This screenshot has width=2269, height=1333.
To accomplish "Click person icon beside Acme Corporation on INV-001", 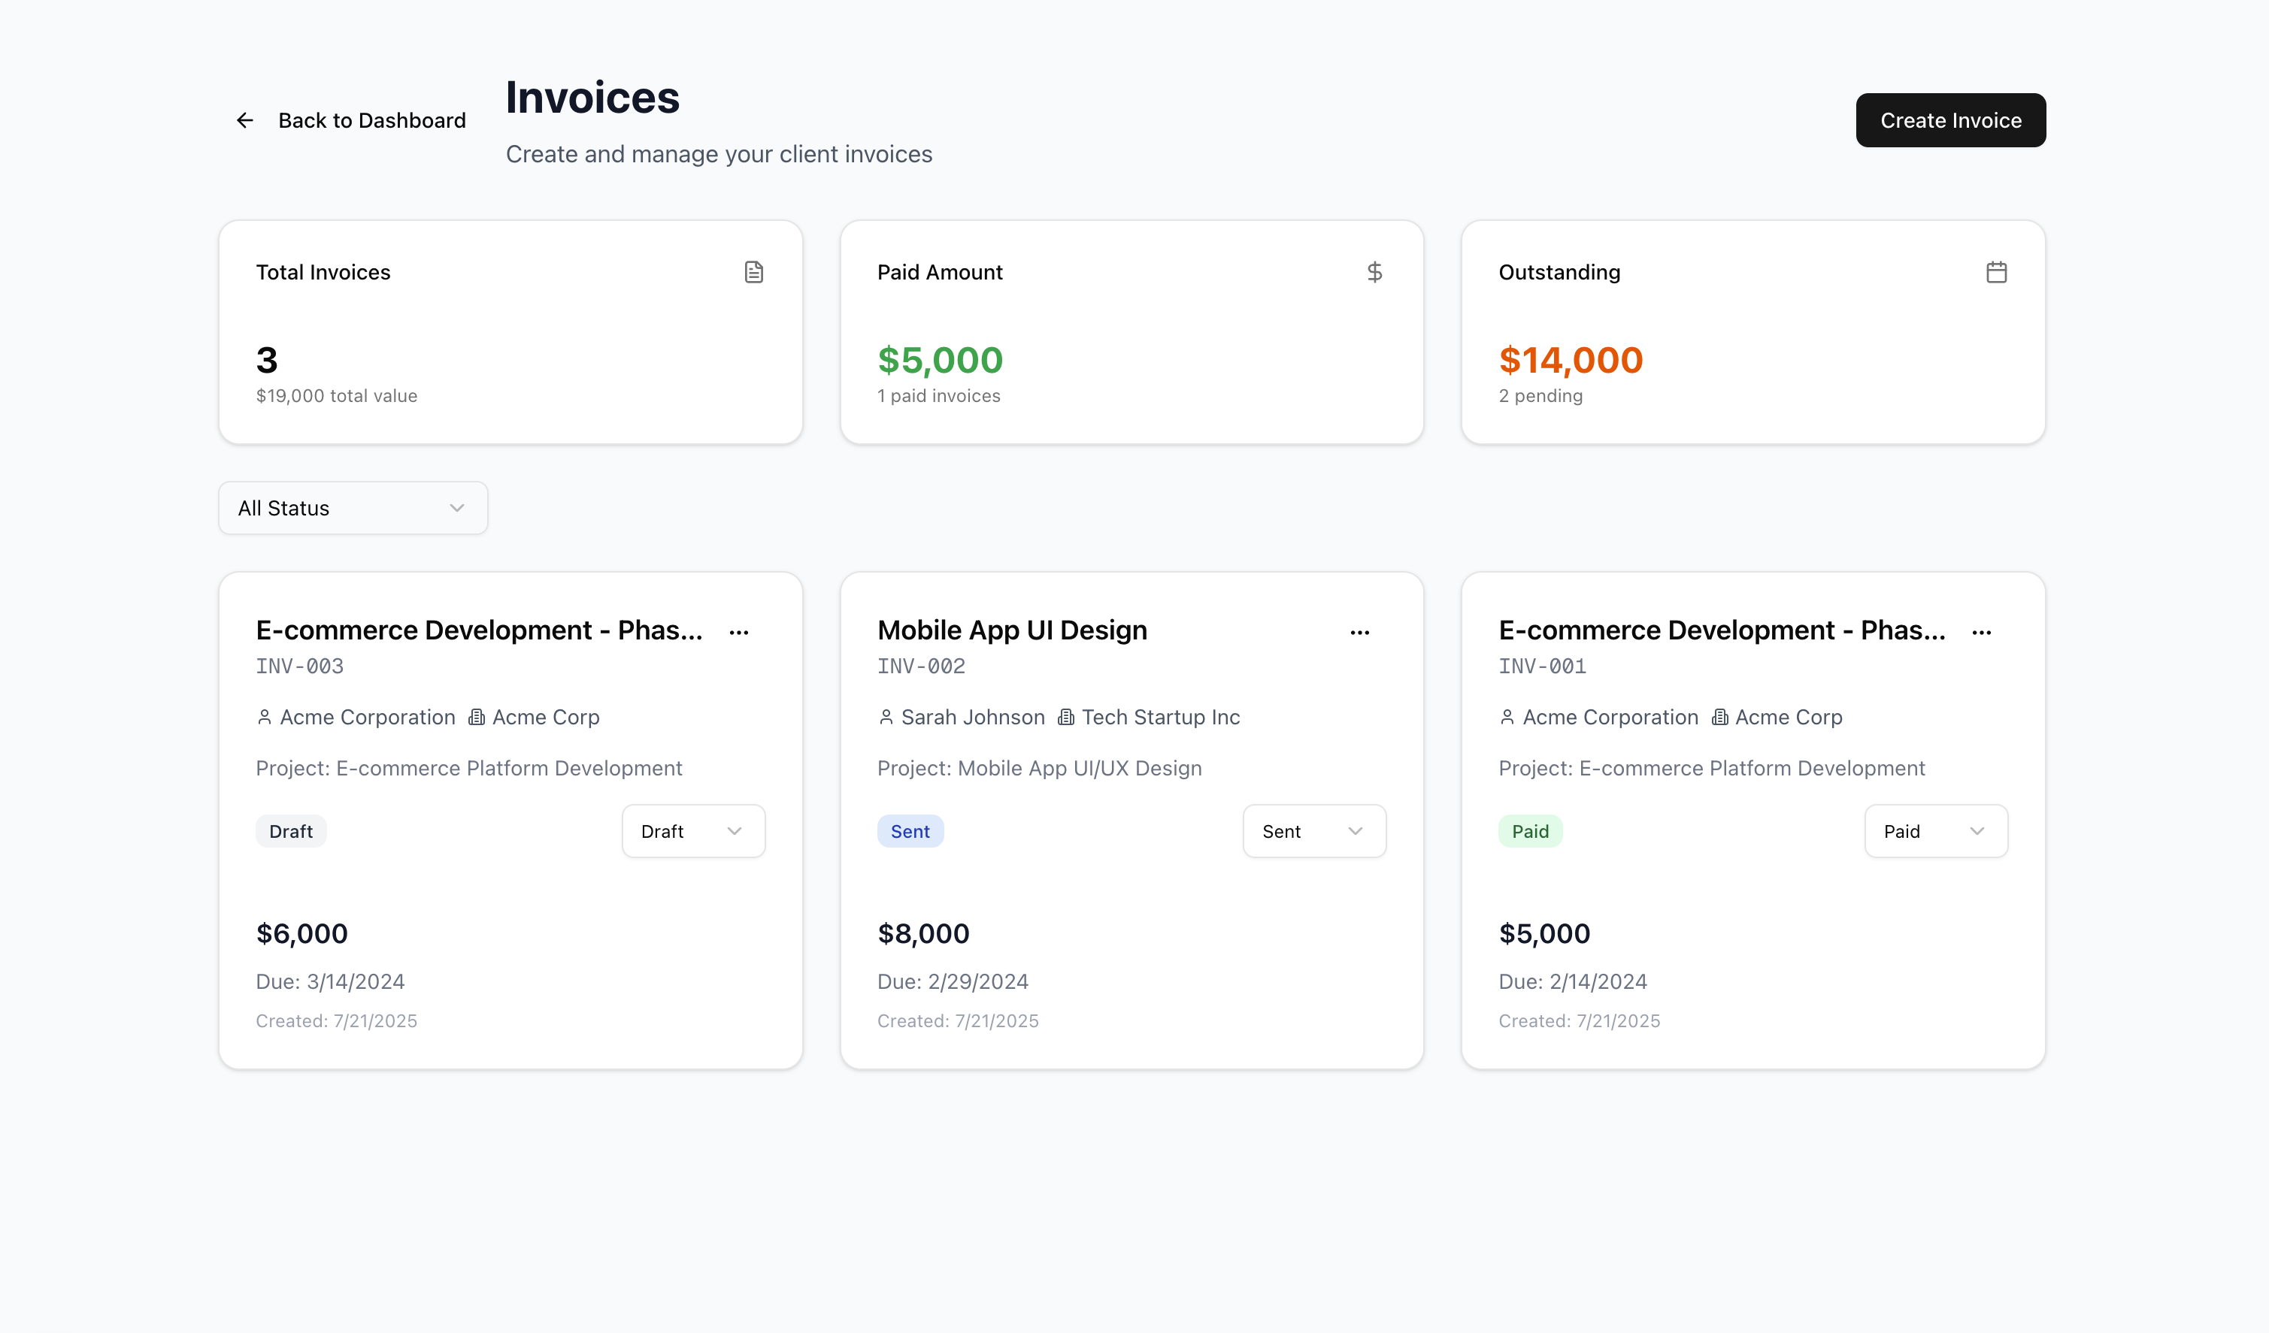I will 1507,718.
